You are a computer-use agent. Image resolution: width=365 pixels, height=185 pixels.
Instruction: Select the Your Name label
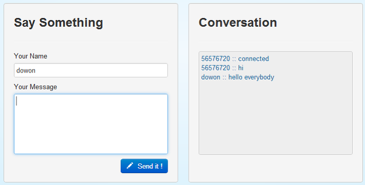pyautogui.click(x=30, y=56)
